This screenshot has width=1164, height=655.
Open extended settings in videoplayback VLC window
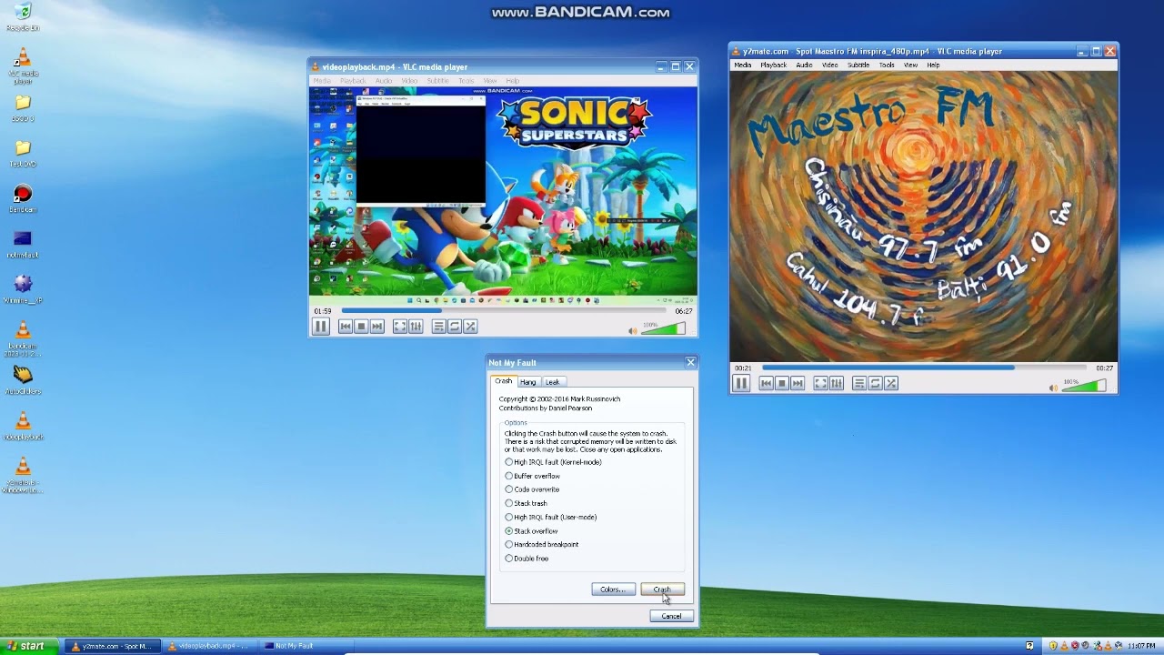click(416, 327)
